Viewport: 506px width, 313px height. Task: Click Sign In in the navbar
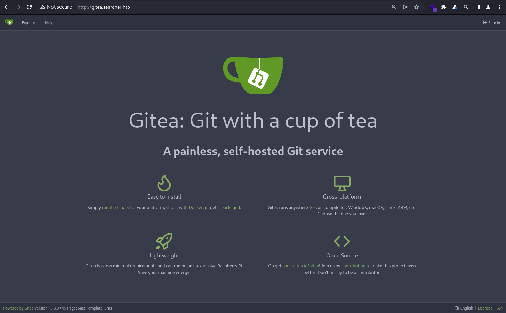(x=491, y=23)
